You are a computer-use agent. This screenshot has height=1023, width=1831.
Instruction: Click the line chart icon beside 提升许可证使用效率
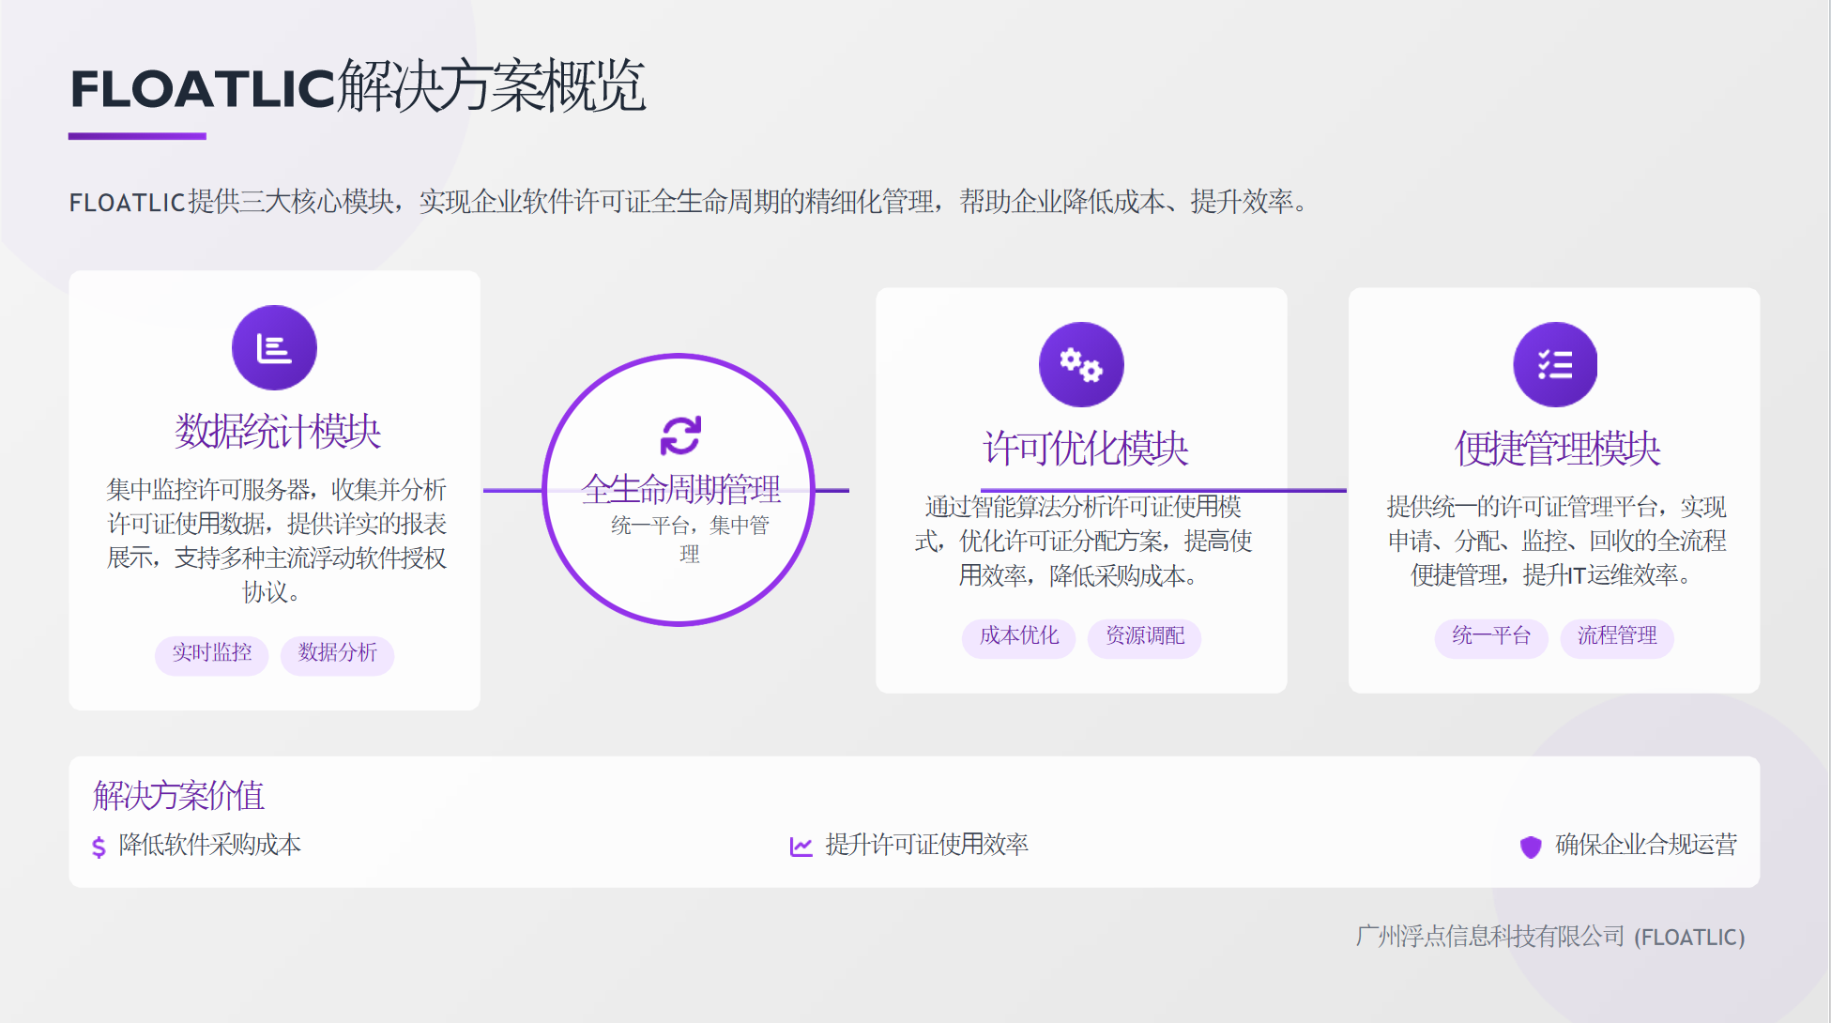point(801,847)
